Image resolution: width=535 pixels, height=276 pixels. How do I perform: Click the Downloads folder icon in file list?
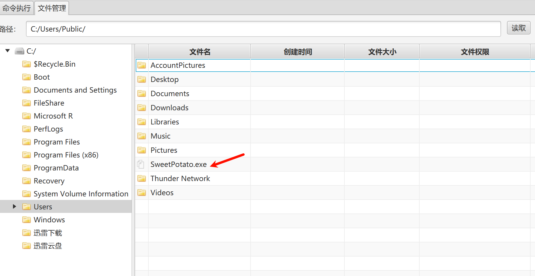(x=142, y=108)
